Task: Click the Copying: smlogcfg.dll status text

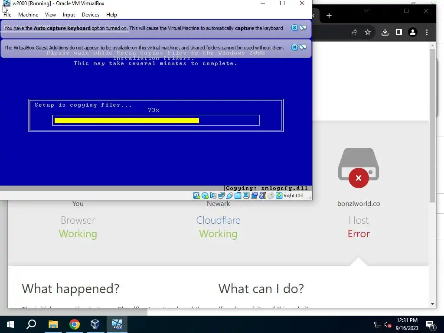Action: [x=267, y=188]
